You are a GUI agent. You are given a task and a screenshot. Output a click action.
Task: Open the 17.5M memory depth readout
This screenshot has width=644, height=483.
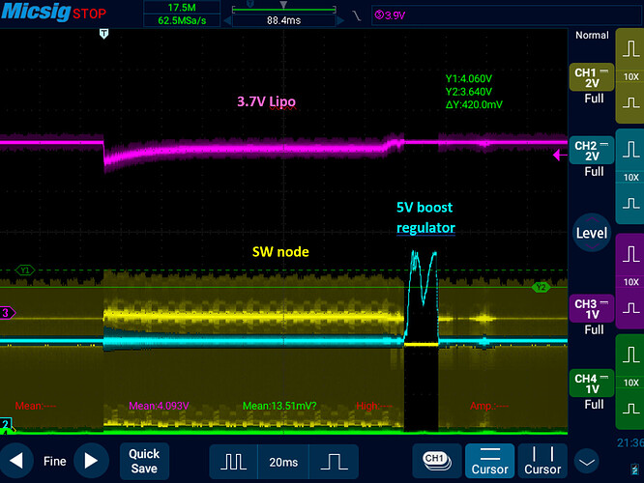coord(182,8)
